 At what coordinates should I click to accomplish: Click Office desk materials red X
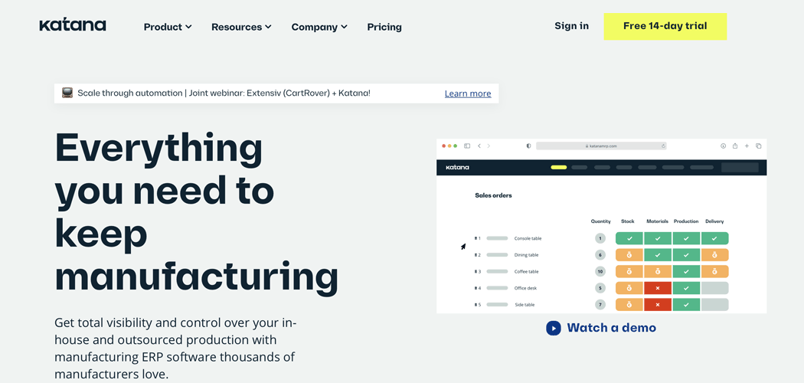point(658,288)
